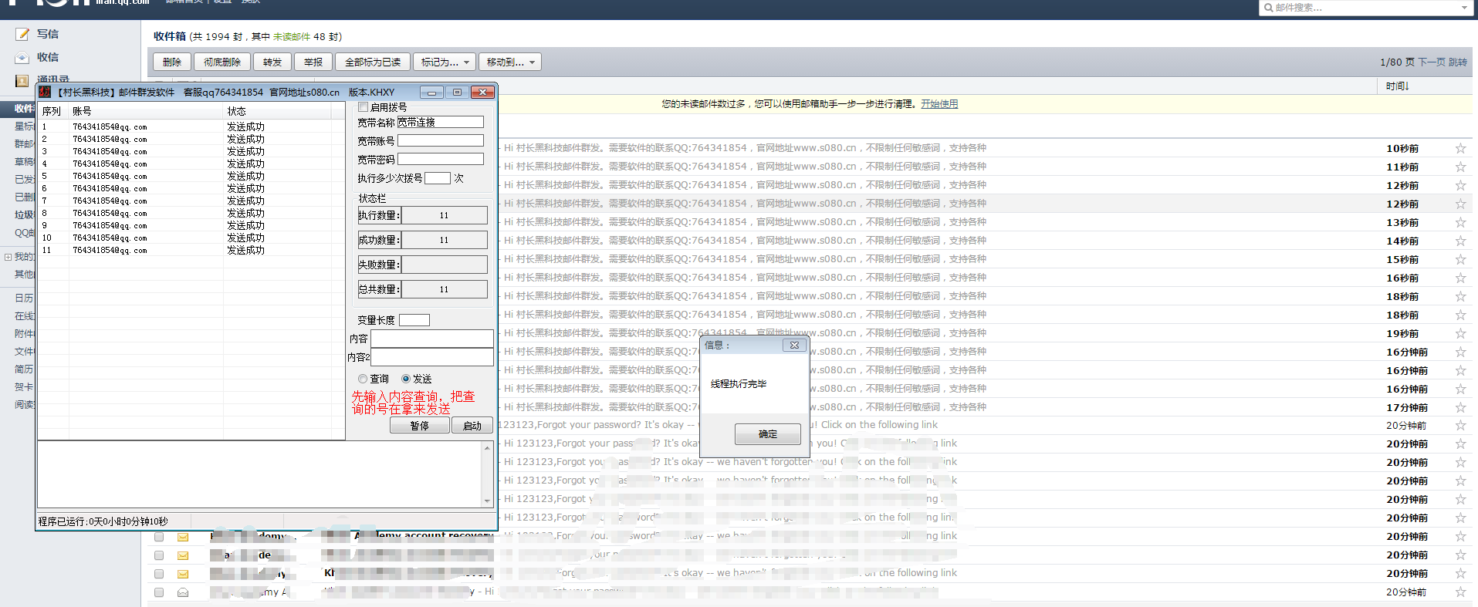Click the 启动 start button

coord(472,426)
